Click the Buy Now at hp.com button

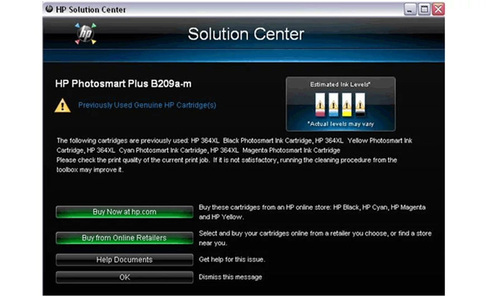[124, 212]
